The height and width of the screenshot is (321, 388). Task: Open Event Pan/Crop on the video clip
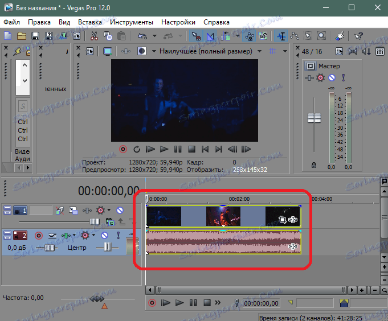(x=282, y=220)
